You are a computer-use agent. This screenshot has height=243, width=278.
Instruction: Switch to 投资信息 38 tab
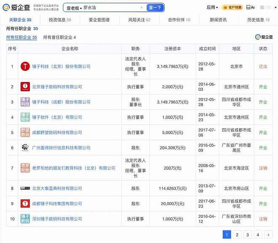coord(60,20)
